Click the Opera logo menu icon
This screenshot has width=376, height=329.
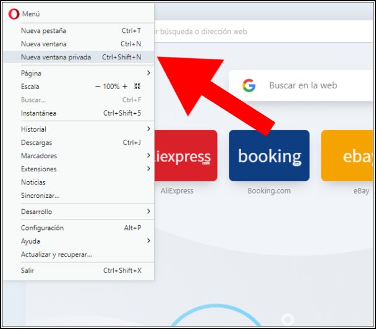point(14,14)
